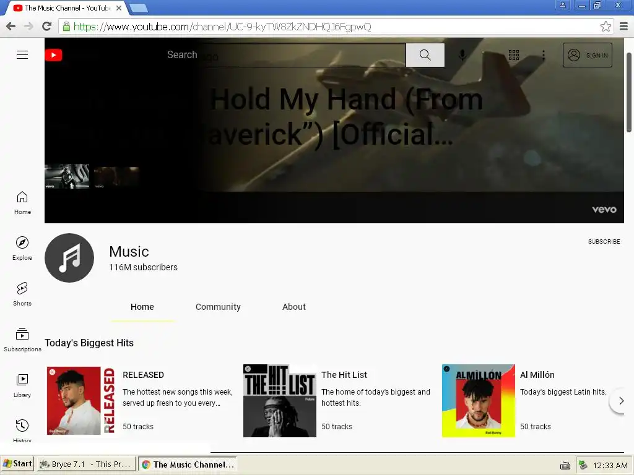Open the YouTube hamburger guide menu

[x=22, y=55]
